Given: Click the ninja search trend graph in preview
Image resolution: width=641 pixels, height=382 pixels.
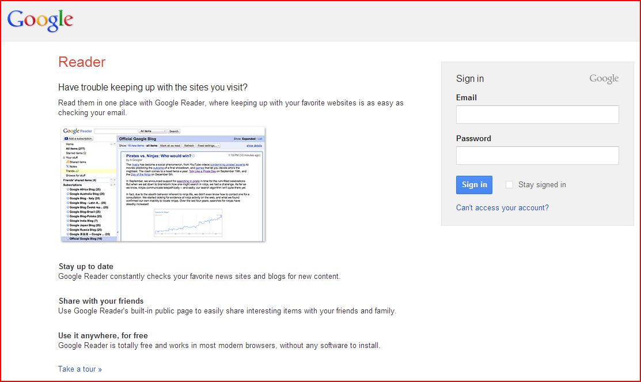Looking at the screenshot, I should (188, 223).
